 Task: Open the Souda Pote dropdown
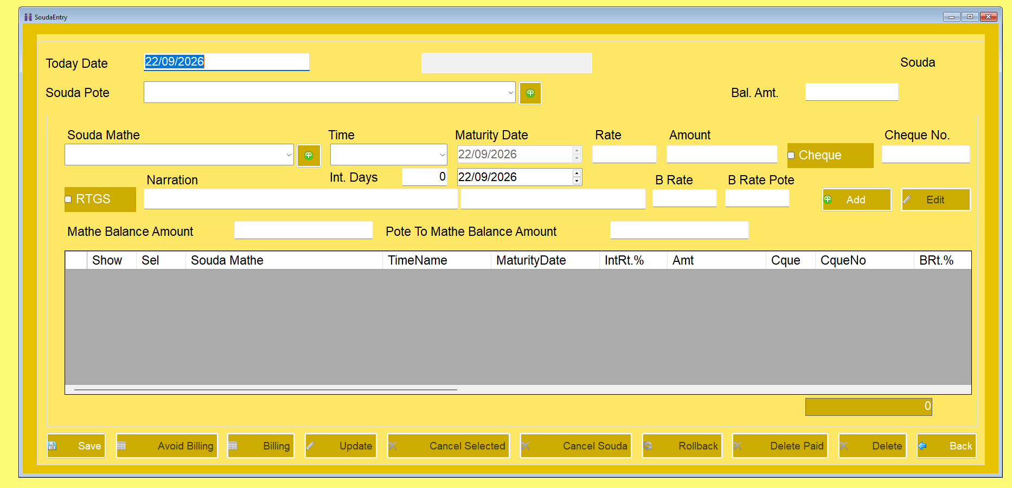click(x=510, y=93)
